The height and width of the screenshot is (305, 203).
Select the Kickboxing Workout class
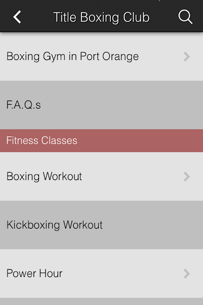pyautogui.click(x=102, y=225)
